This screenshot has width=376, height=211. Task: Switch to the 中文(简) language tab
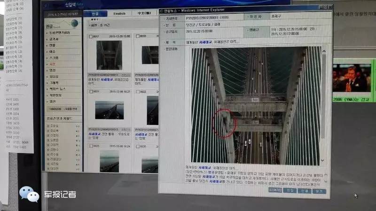pyautogui.click(x=144, y=13)
